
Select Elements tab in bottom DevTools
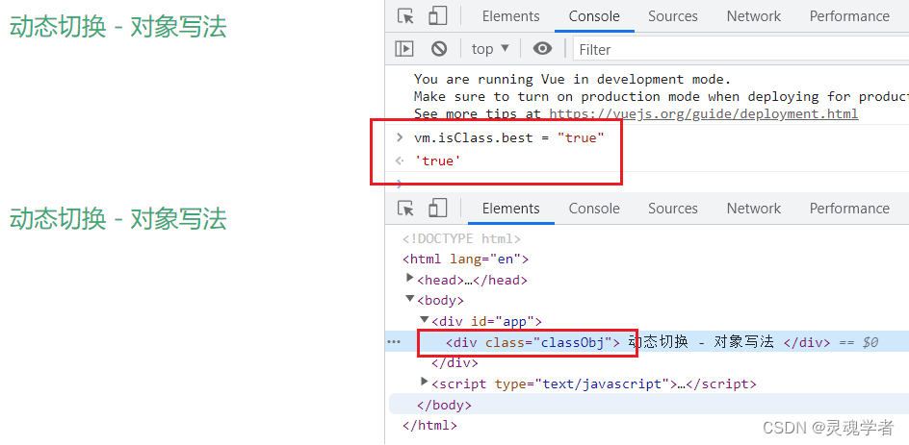click(x=510, y=209)
